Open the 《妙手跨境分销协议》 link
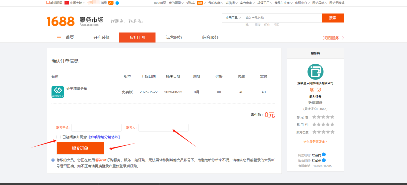Image resolution: width=407 pixels, height=185 pixels. click(x=104, y=137)
